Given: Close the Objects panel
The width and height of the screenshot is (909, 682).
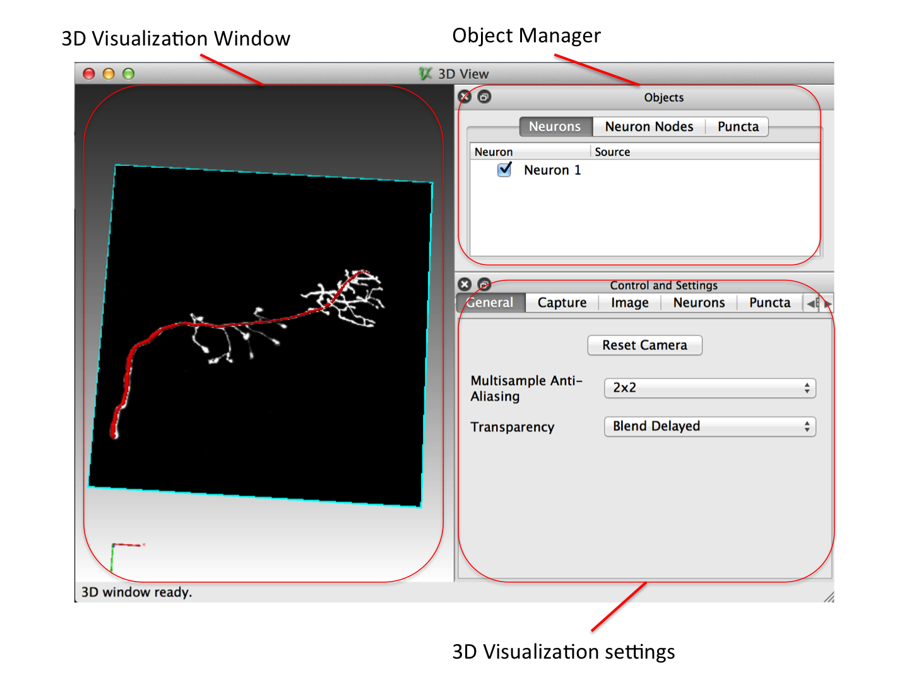Looking at the screenshot, I should [x=465, y=97].
